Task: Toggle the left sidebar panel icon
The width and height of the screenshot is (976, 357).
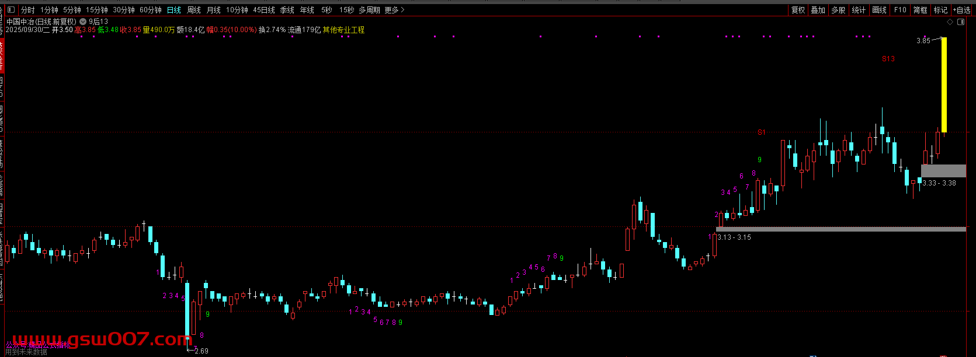Action: tap(11, 10)
